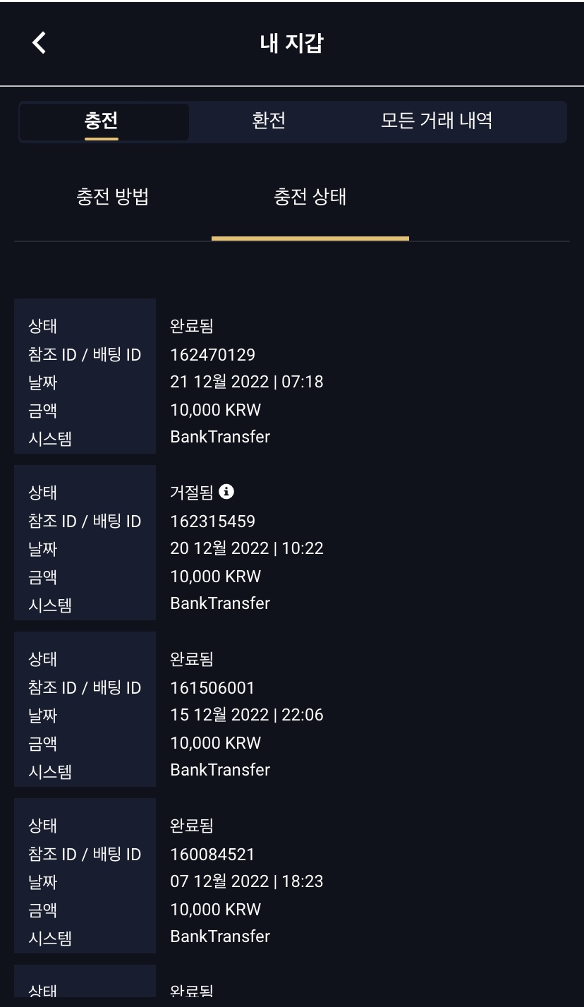Click reference ID 162470129
The width and height of the screenshot is (584, 1007).
(x=212, y=354)
